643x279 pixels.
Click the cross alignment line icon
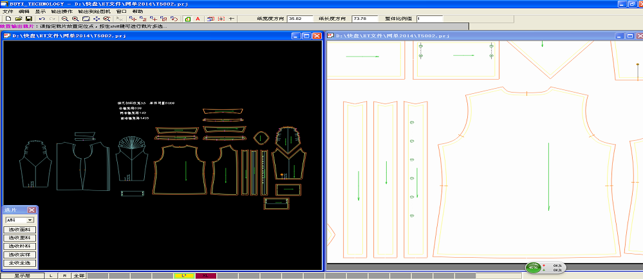click(232, 19)
